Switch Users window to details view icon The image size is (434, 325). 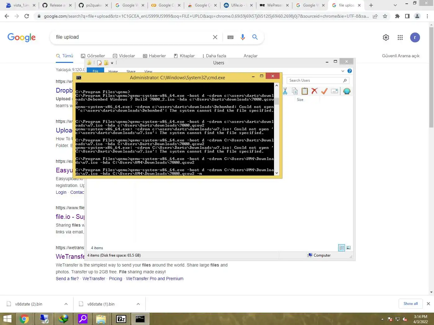[x=342, y=248]
